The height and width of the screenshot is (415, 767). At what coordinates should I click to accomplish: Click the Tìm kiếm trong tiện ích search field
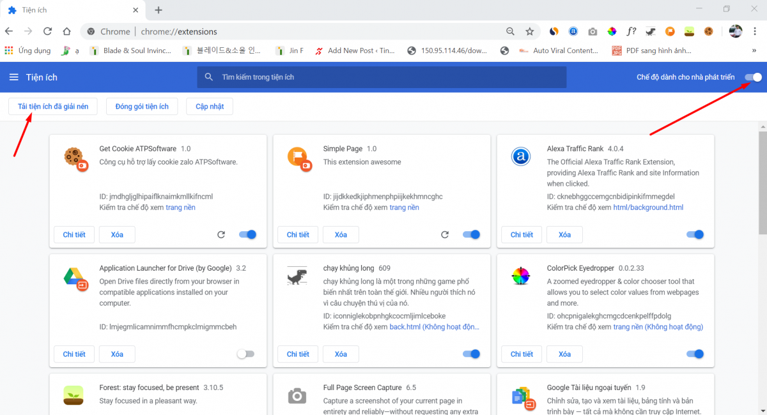pos(382,77)
